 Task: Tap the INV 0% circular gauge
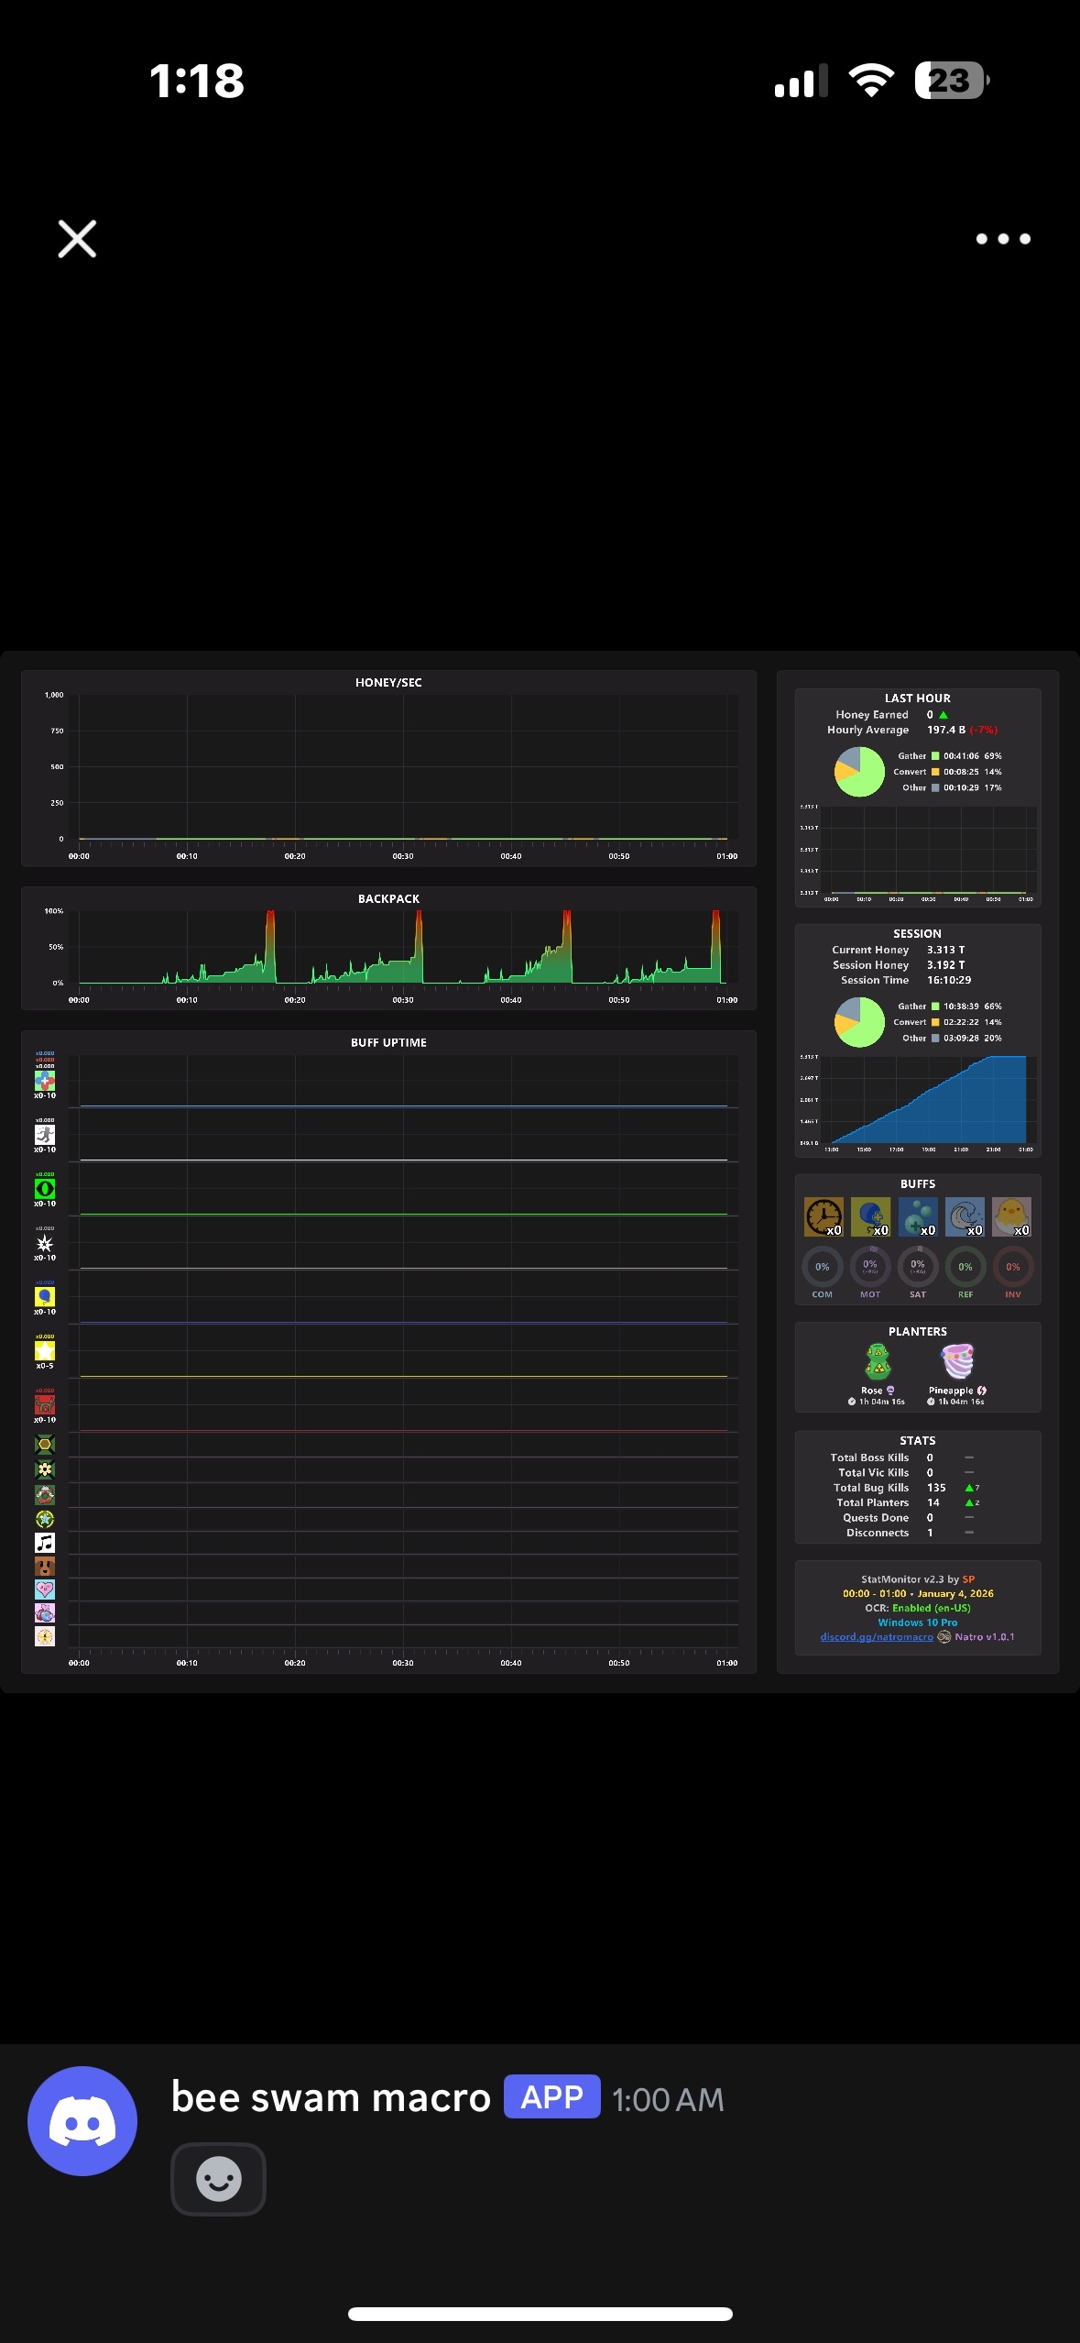1013,1267
